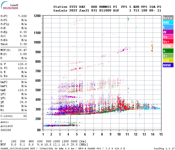The width and height of the screenshot is (175, 150).
Task: Click the B0 label
Action: point(2,106)
